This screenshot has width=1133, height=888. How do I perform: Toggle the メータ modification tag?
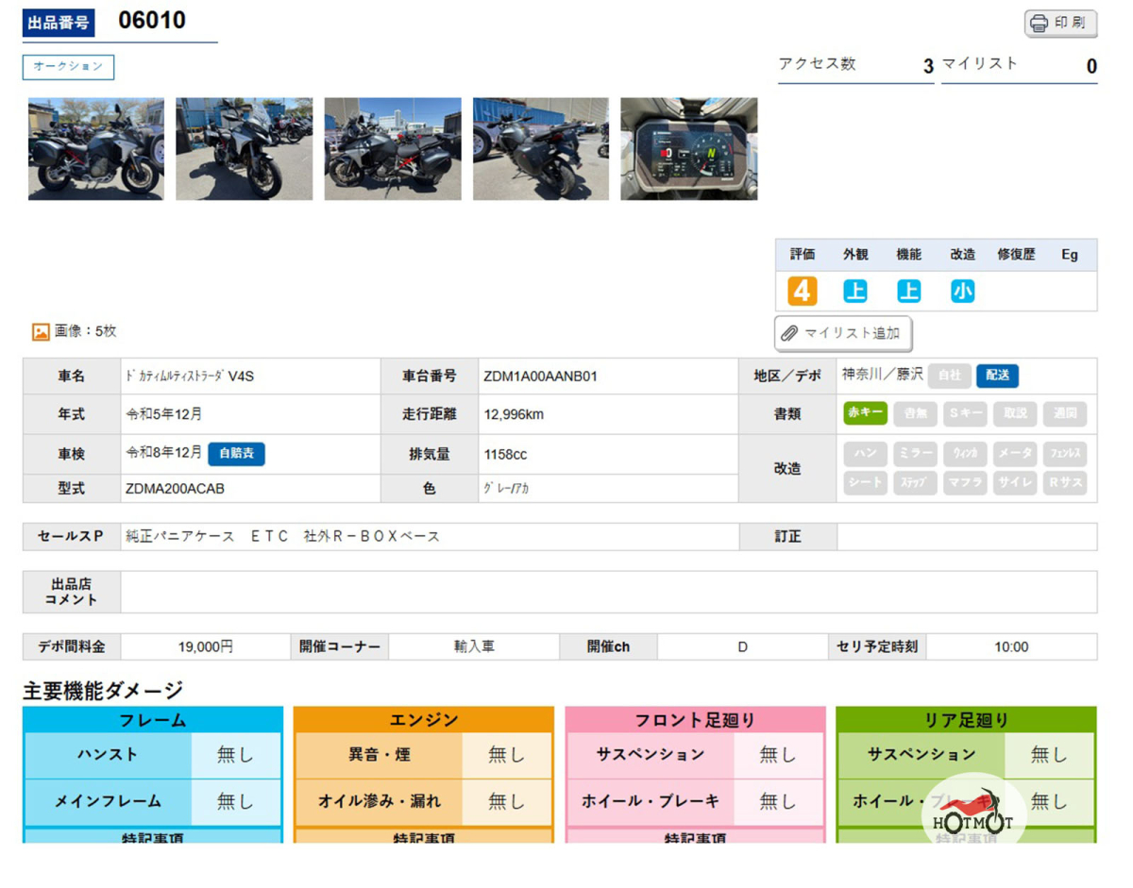(1015, 454)
